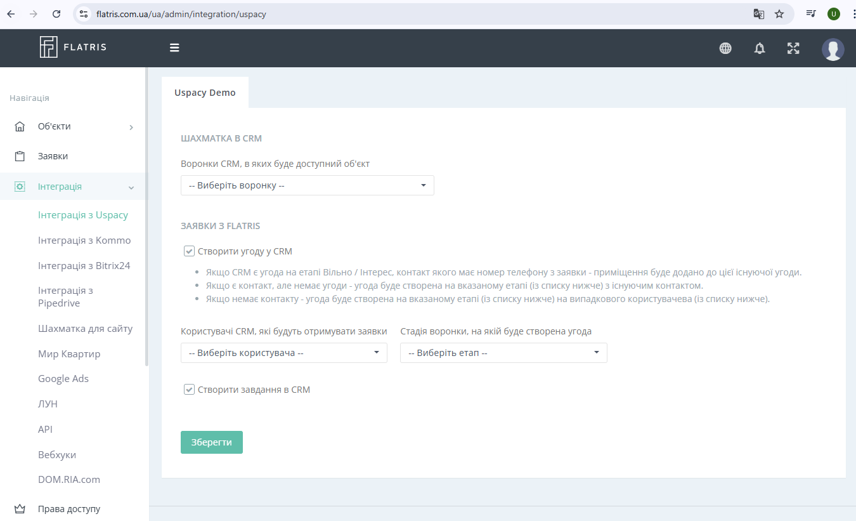The image size is (856, 521).
Task: Open Google Ads integration
Action: 63,379
